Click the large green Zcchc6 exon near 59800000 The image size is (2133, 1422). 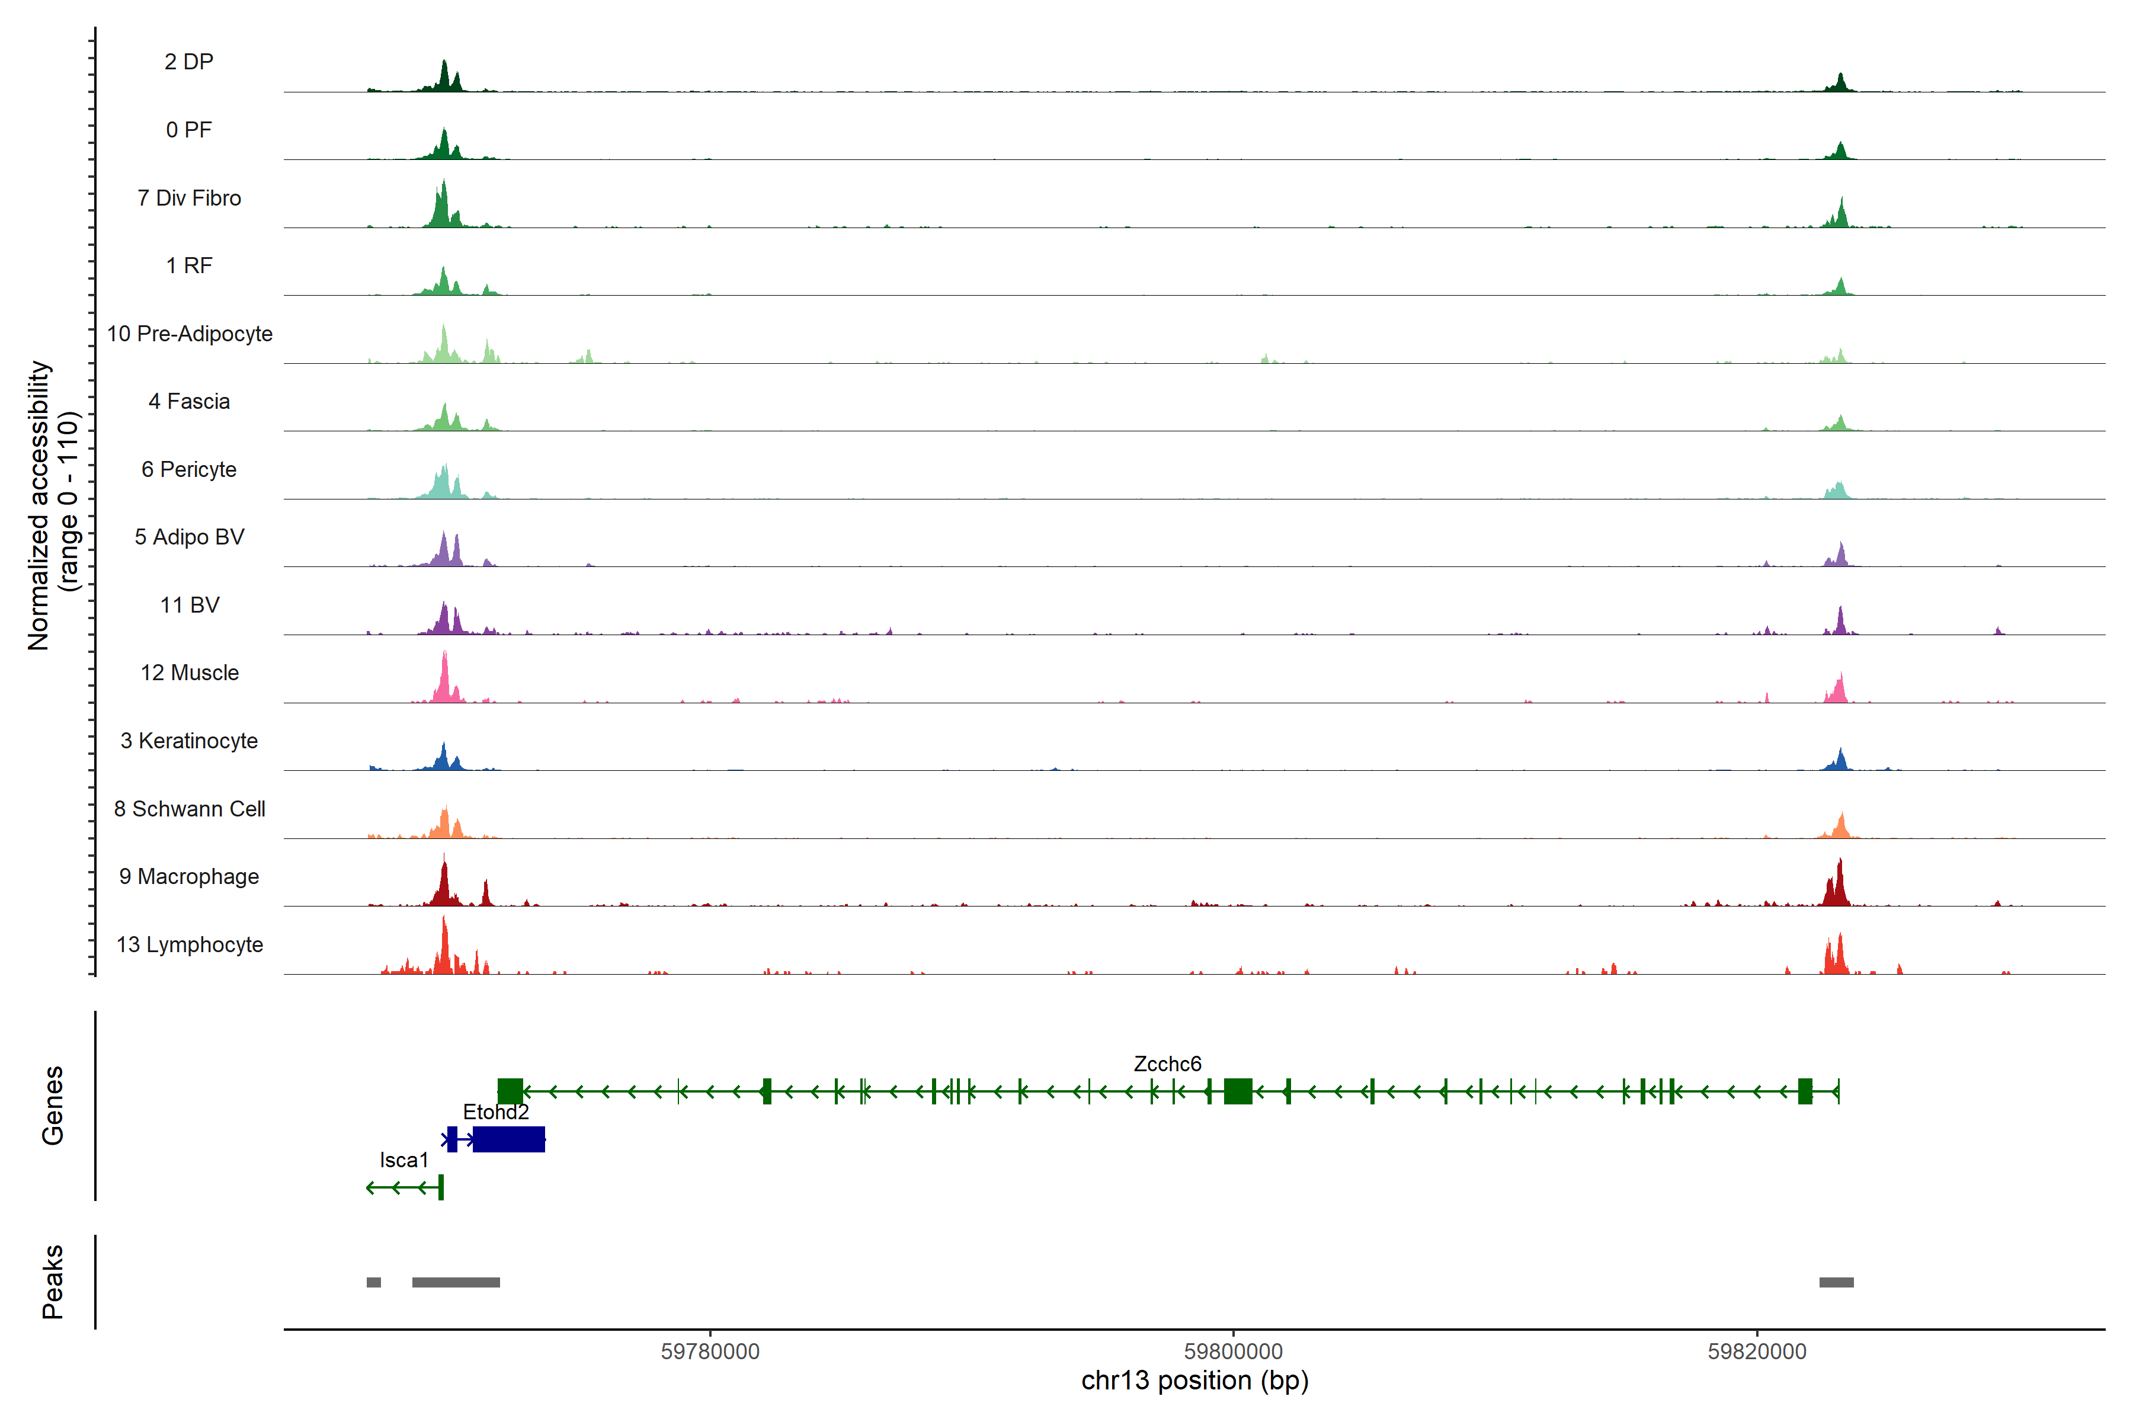pos(1237,1091)
